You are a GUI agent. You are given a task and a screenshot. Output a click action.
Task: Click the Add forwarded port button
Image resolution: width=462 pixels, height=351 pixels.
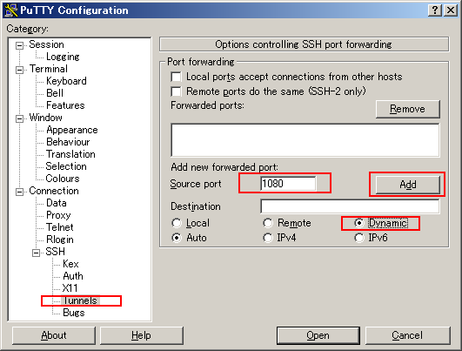click(408, 185)
